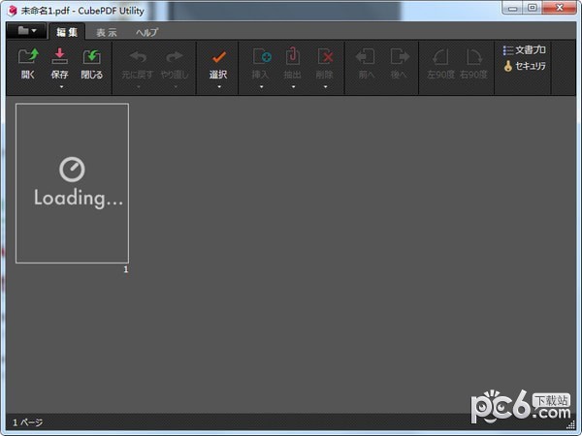Expand the Insert (挿入) dropdown arrow

click(x=261, y=87)
